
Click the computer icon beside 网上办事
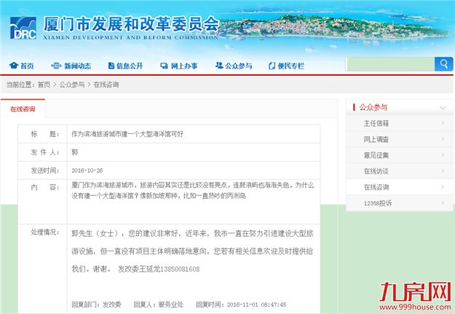pyautogui.click(x=165, y=66)
